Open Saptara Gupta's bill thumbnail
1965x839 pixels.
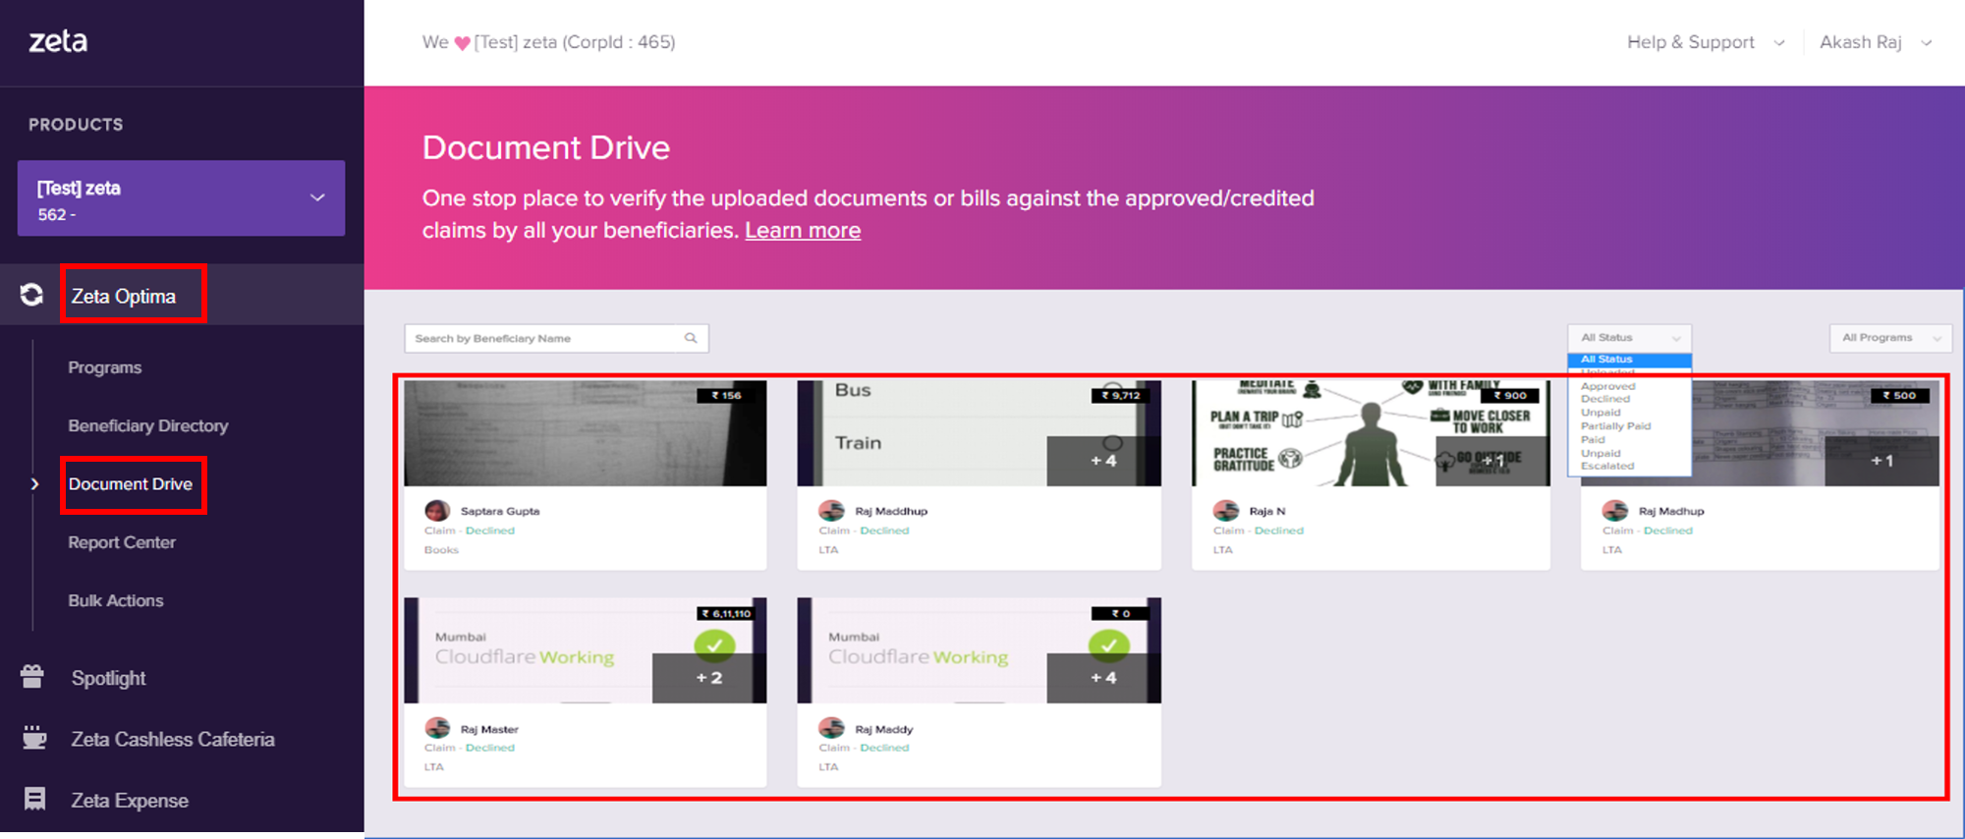pyautogui.click(x=586, y=433)
